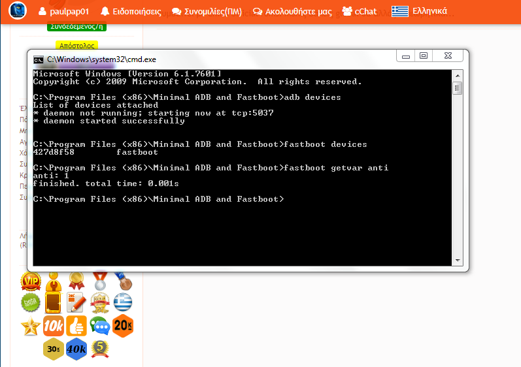Screen dimensions: 521x367
Task: Click the number 5 laurel badge
Action: pyautogui.click(x=100, y=349)
